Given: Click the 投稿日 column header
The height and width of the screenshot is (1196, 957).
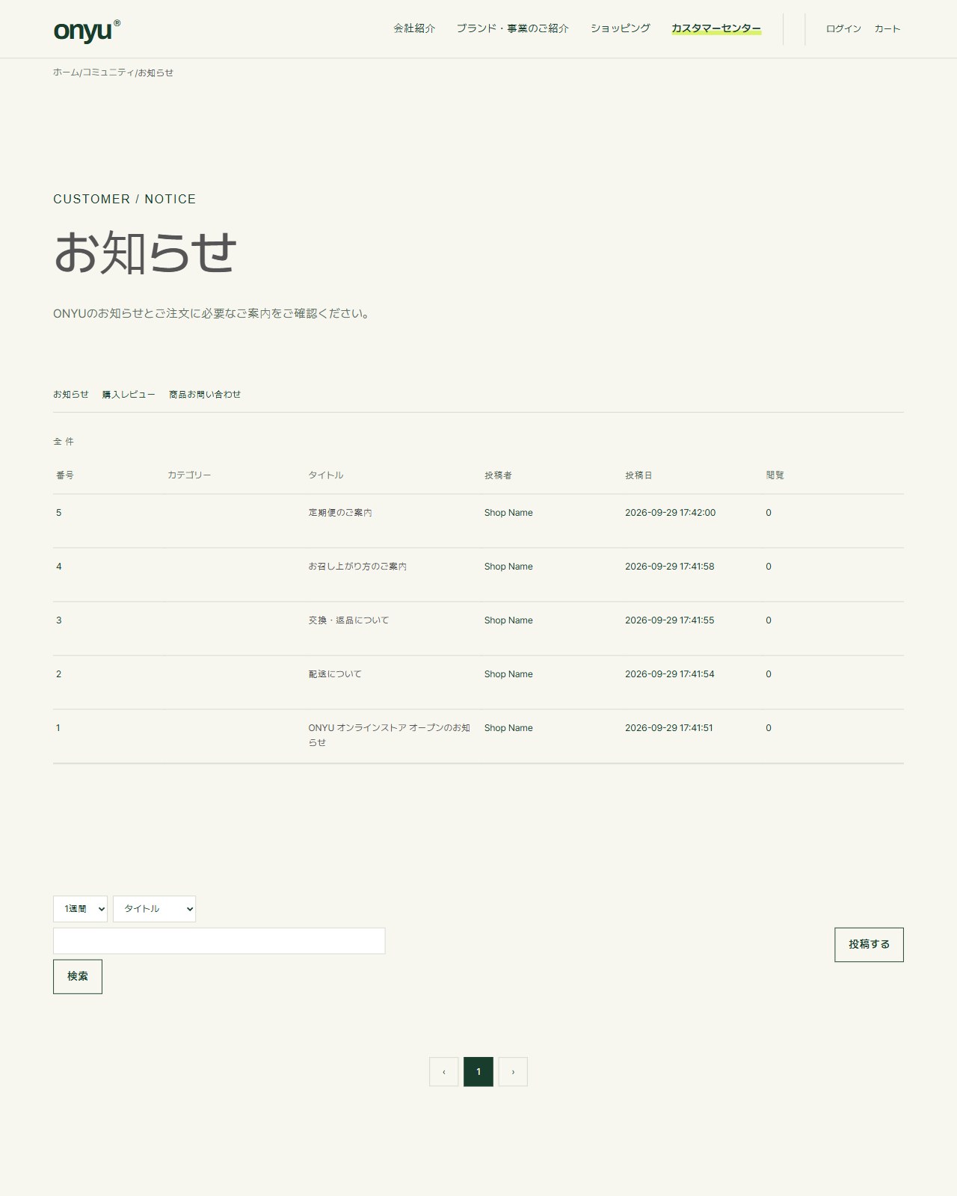Looking at the screenshot, I should pyautogui.click(x=638, y=475).
